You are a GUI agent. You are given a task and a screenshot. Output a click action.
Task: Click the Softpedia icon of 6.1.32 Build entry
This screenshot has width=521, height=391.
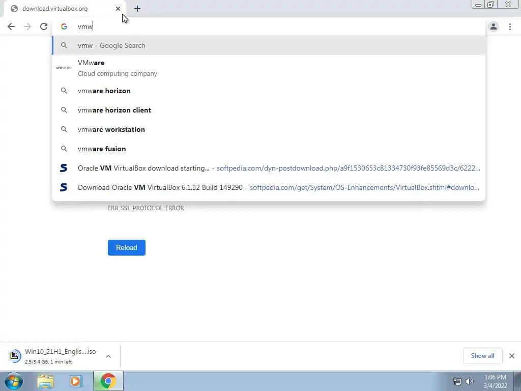click(x=64, y=187)
